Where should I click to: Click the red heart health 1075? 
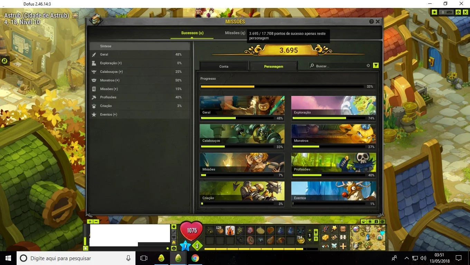192,230
